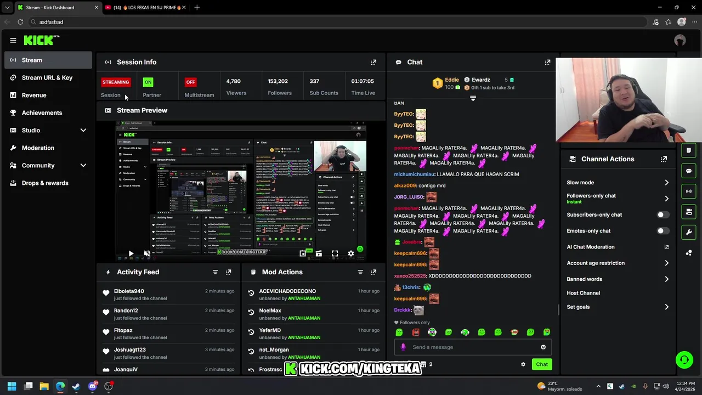Open a new browser tab
The height and width of the screenshot is (395, 702).
197,7
